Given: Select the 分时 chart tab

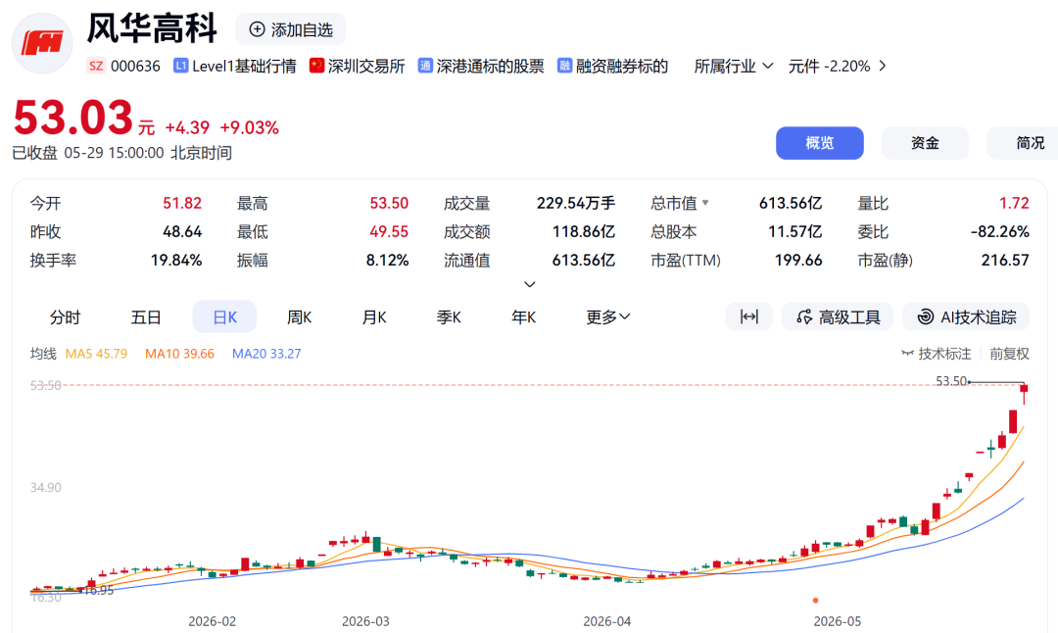Looking at the screenshot, I should point(65,316).
